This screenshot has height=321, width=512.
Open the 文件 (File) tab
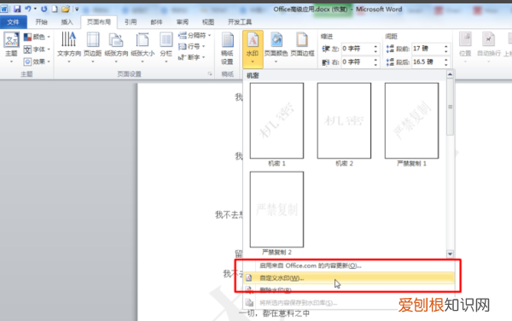click(14, 22)
